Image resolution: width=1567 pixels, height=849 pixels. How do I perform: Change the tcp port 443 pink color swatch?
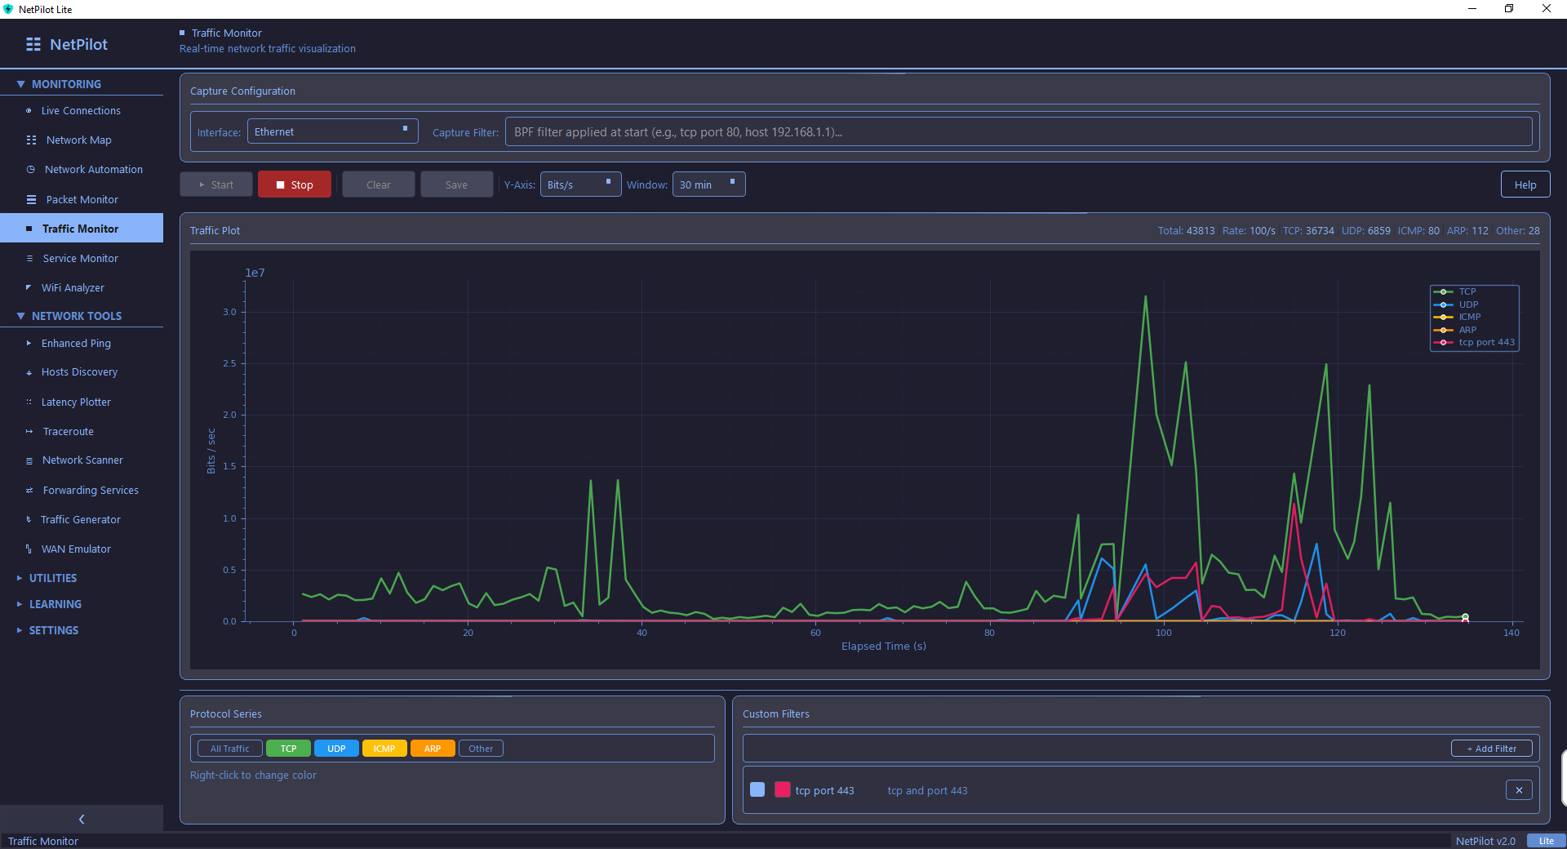coord(782,789)
